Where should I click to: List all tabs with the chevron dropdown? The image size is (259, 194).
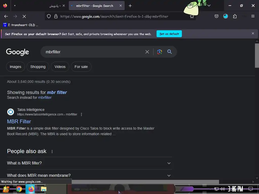pyautogui.click(x=209, y=6)
